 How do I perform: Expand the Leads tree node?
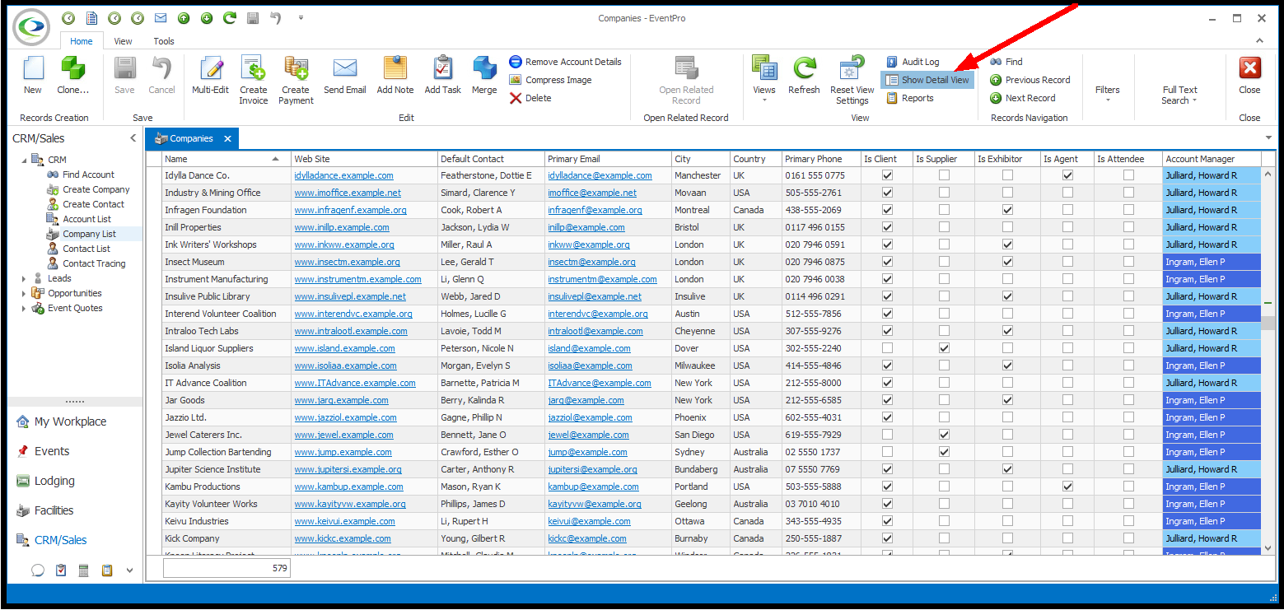[x=24, y=278]
